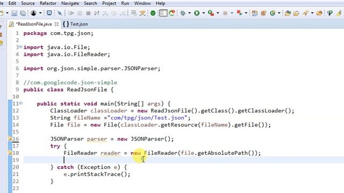Toggle Skip All Breakpoints
The height and width of the screenshot is (193, 344).
pos(60,13)
